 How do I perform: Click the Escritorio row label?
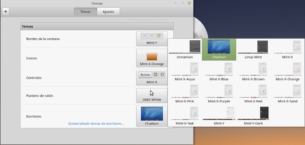(x=34, y=117)
